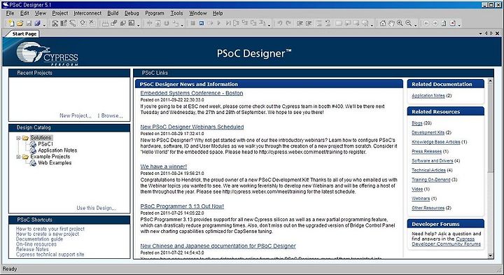Click the Zoom Out magnifier
The height and width of the screenshot is (275, 504).
click(x=408, y=23)
